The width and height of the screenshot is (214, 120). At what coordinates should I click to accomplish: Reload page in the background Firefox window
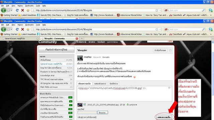pyautogui.click(x=17, y=10)
